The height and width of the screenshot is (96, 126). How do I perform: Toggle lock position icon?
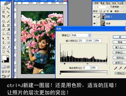click(x=108, y=11)
